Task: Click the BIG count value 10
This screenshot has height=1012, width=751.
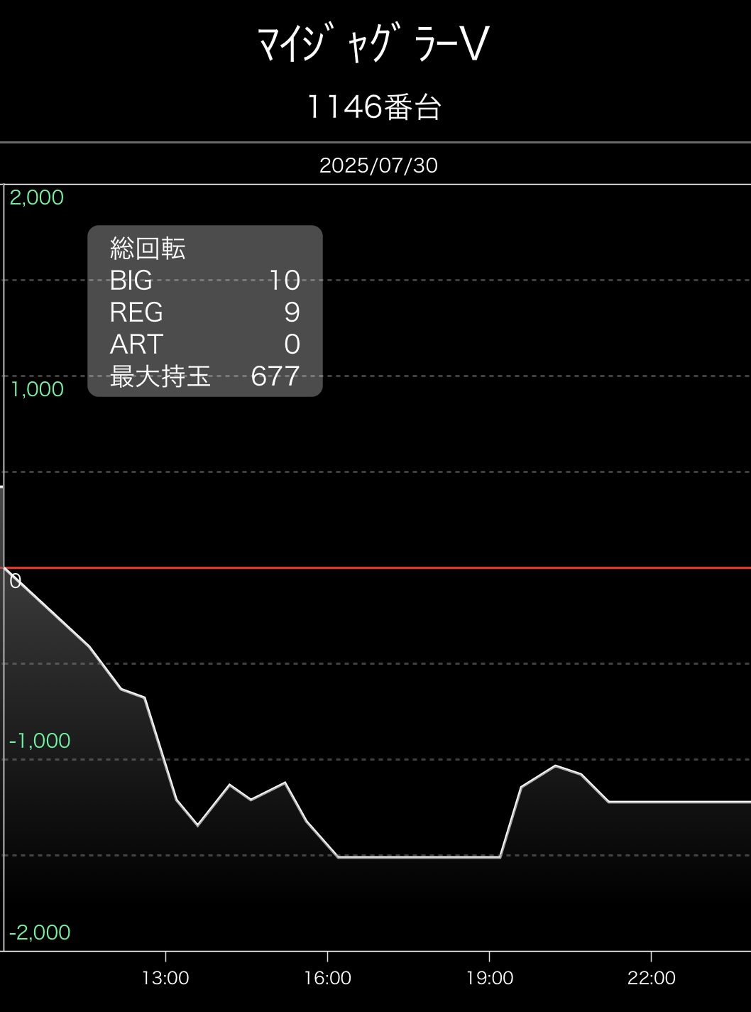Action: pos(285,281)
